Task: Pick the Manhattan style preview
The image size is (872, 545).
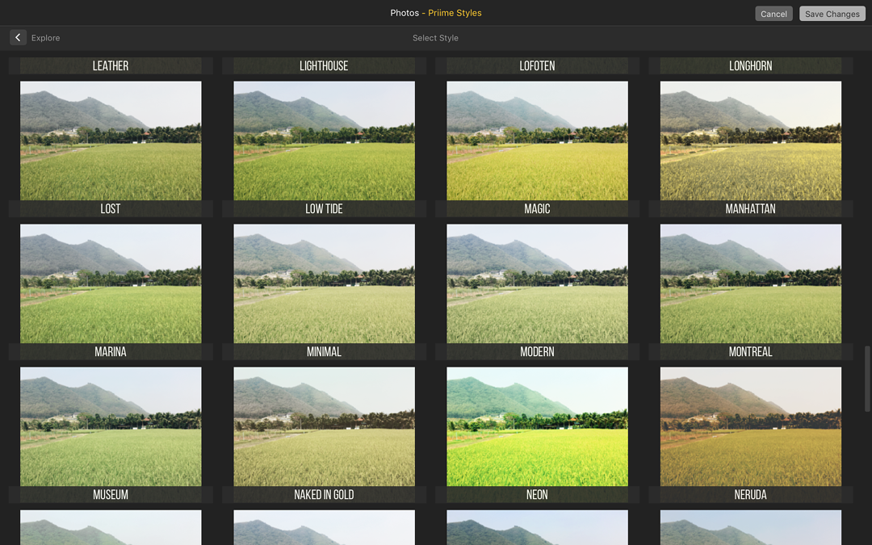Action: (x=751, y=140)
